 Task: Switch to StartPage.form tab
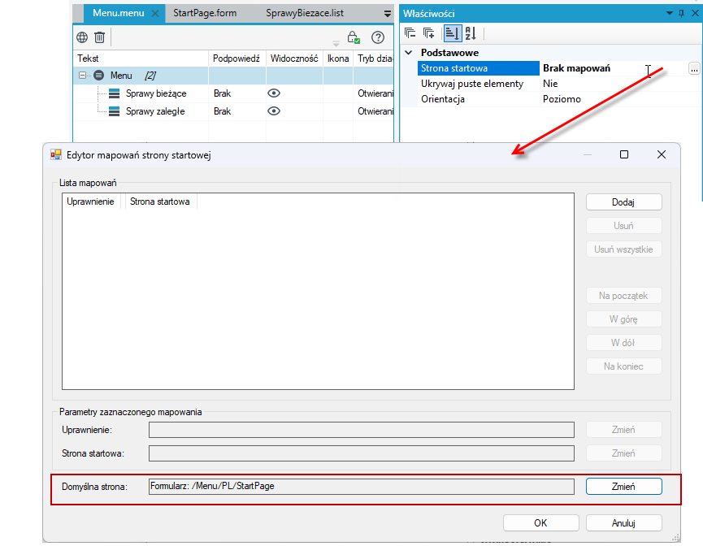tap(205, 14)
